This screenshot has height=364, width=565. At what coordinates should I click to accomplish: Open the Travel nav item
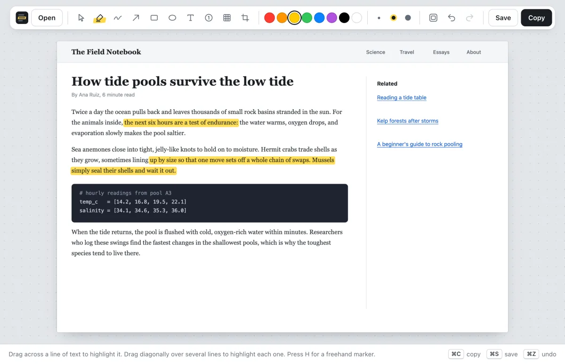[x=407, y=52]
